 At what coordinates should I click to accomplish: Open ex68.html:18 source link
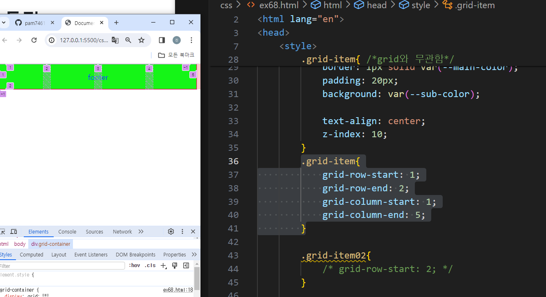pos(178,290)
